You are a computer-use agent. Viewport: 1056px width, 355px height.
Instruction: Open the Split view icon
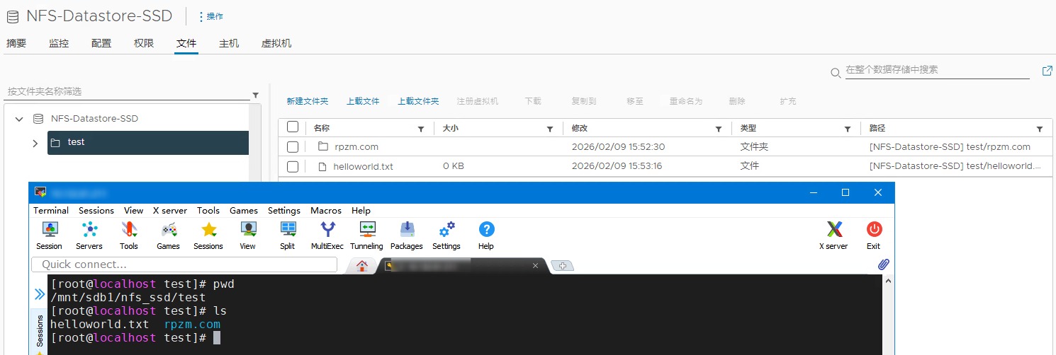coord(287,230)
